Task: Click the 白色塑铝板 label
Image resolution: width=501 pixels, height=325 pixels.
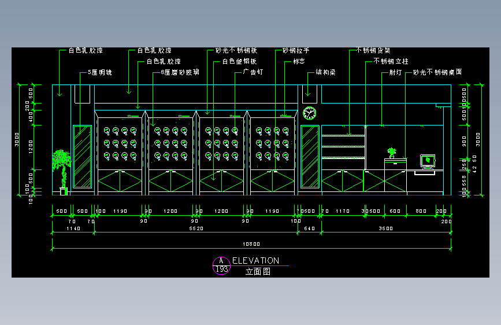Action: coord(240,61)
